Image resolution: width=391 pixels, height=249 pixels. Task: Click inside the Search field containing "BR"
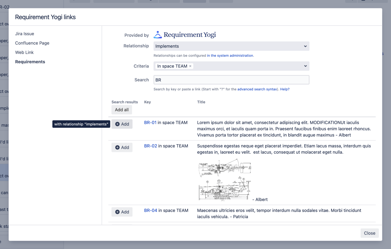point(231,80)
